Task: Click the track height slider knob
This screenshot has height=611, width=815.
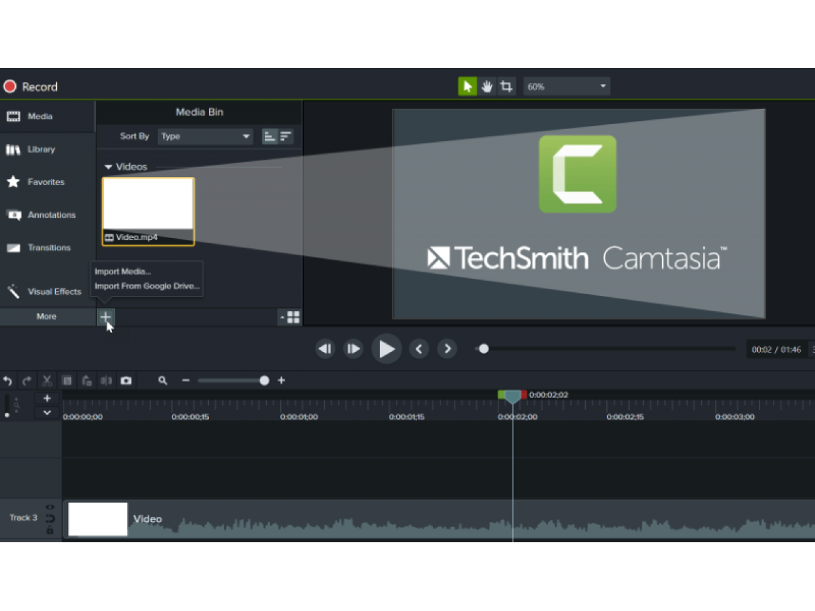Action: pyautogui.click(x=7, y=415)
